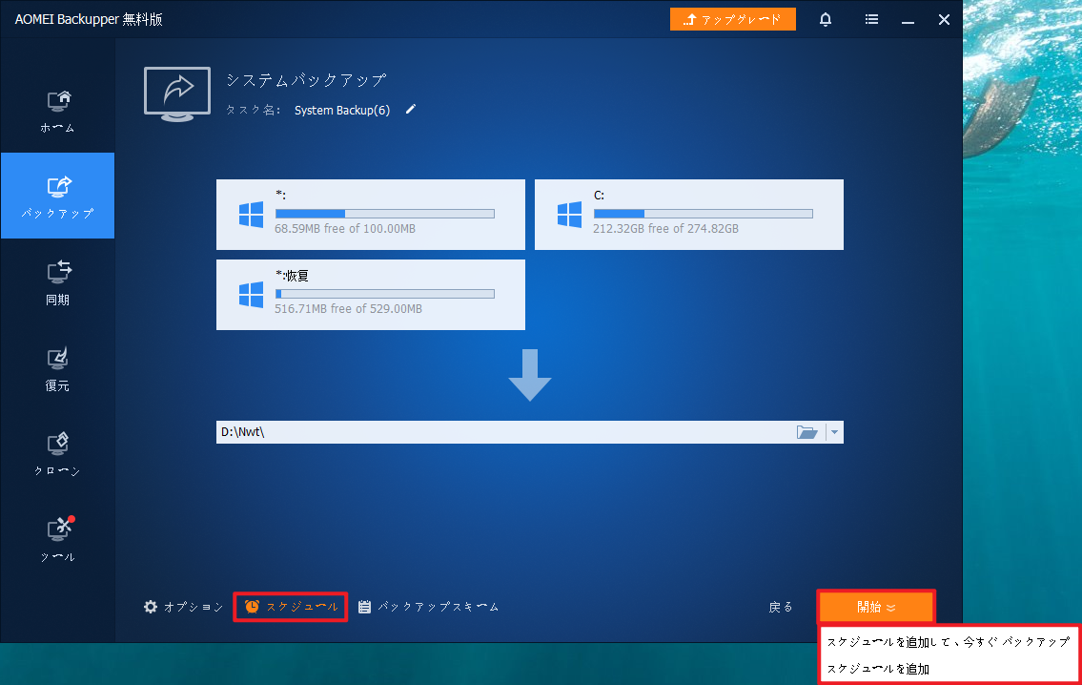1082x685 pixels.
Task: Choose スケジュールを追加して、今すぐバックアップ
Action: click(x=949, y=642)
